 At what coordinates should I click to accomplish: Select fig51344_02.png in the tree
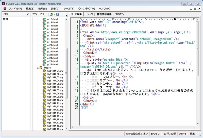point(55,74)
